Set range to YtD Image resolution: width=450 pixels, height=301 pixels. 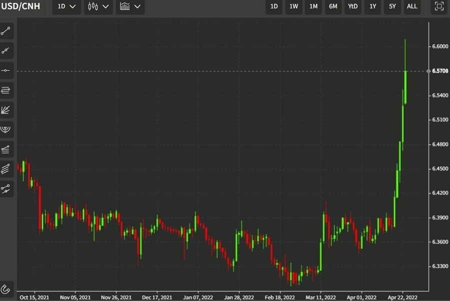[352, 6]
